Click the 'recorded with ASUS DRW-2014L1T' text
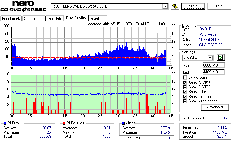Image resolution: width=232 pixels, height=141 pixels. (x=118, y=24)
